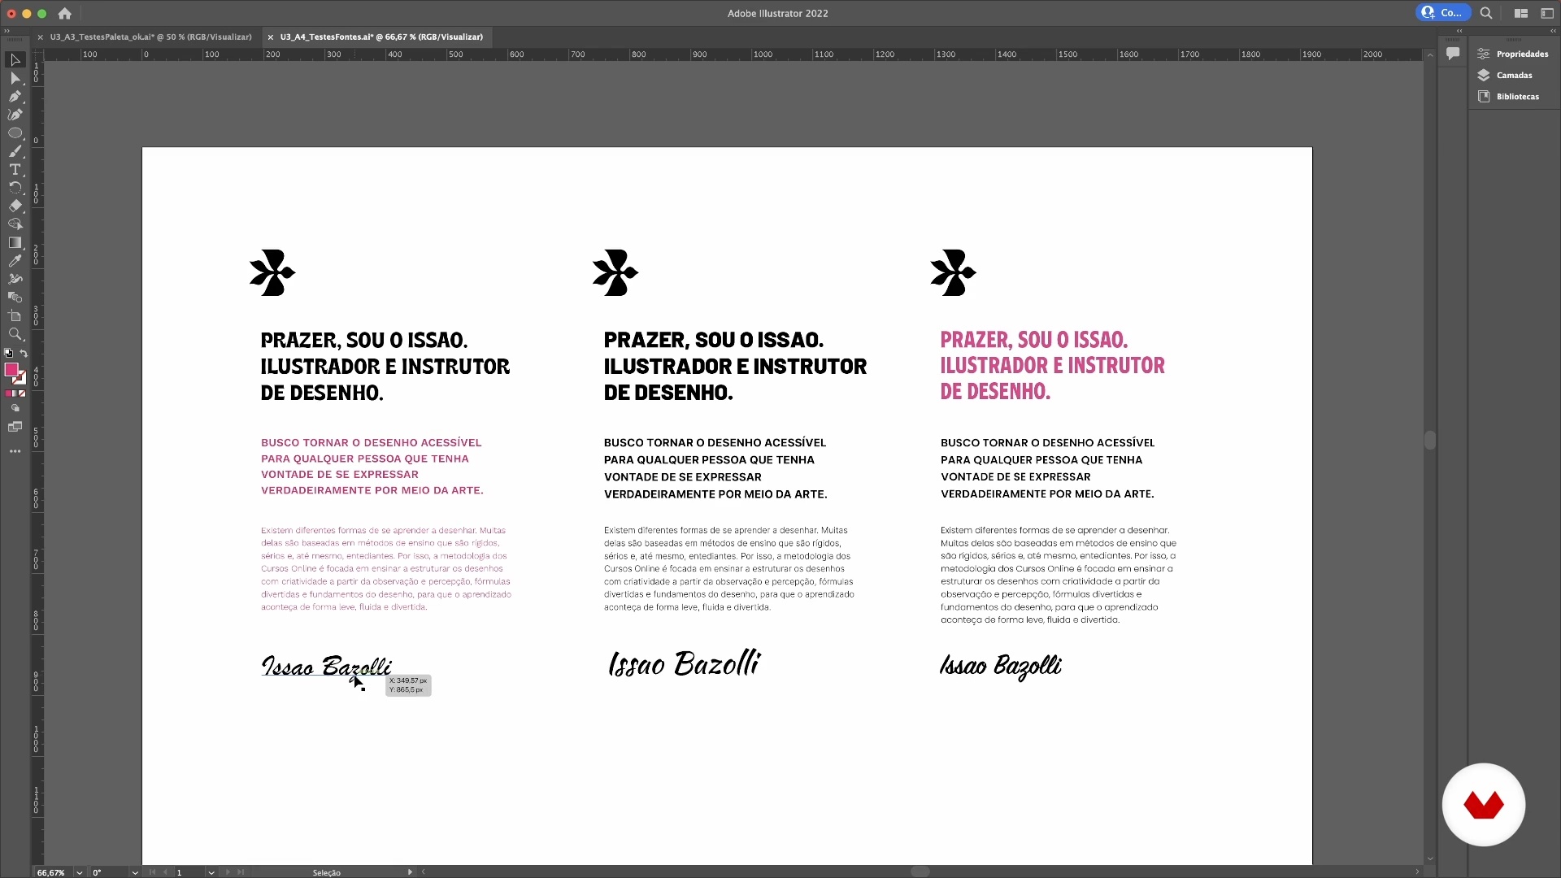Select the Ellipse tool
This screenshot has width=1561, height=878.
coord(15,133)
